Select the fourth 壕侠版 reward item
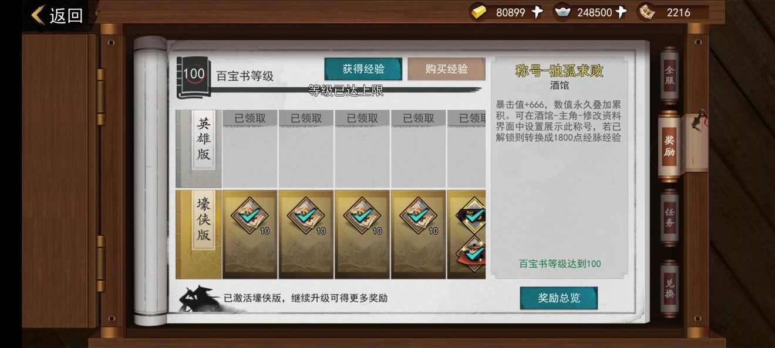 pyautogui.click(x=418, y=215)
